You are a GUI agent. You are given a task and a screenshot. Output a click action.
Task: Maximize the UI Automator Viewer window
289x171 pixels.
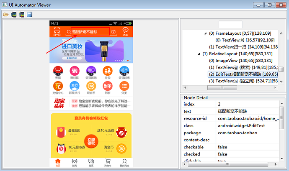point(270,5)
